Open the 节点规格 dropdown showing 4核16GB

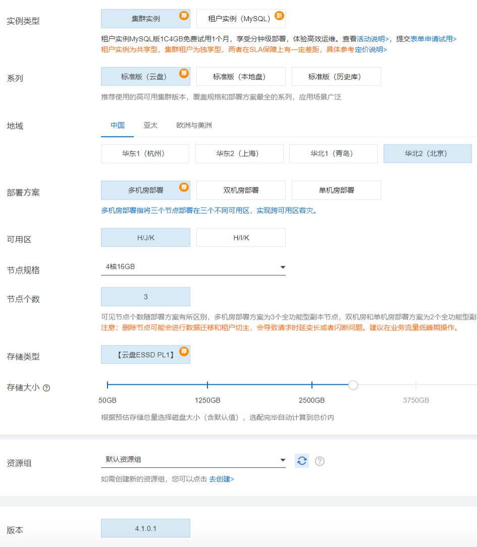[x=193, y=267]
